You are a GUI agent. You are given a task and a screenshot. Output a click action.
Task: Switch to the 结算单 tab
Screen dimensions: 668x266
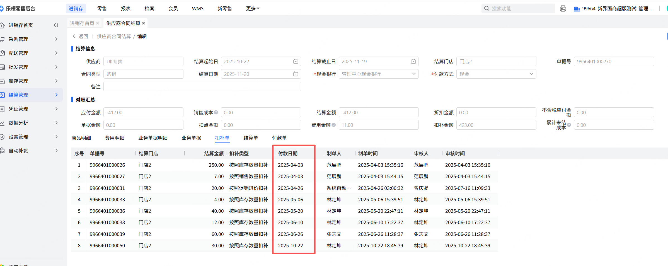251,138
